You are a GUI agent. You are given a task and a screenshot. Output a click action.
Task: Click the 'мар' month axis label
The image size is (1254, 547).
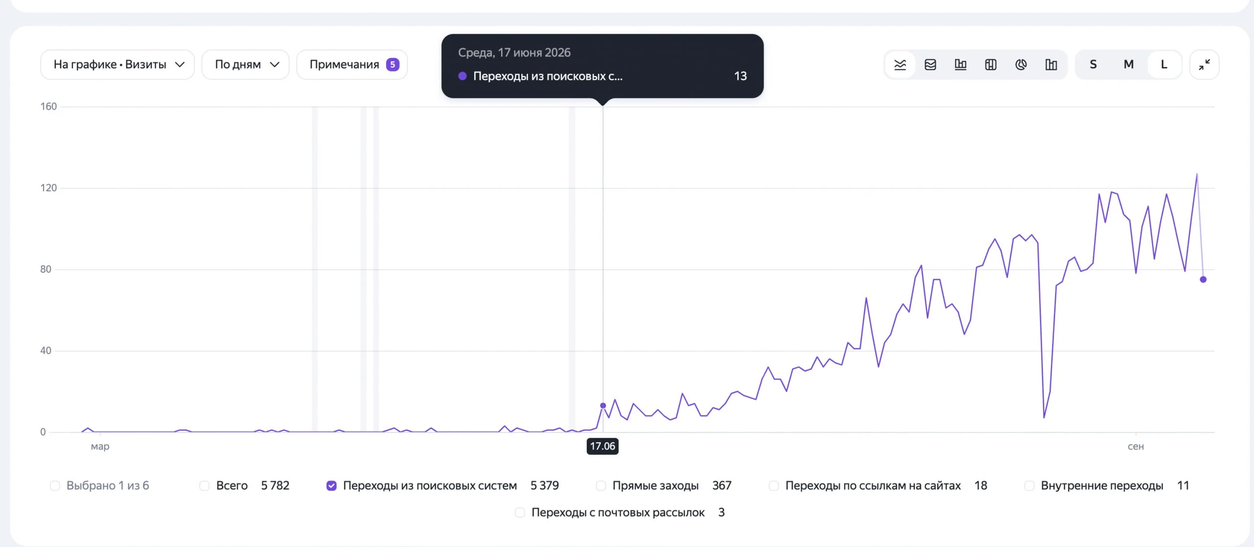[100, 447]
